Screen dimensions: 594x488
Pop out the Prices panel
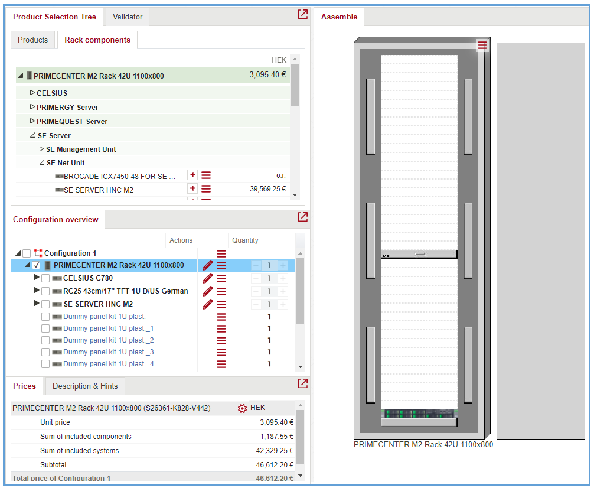point(302,383)
